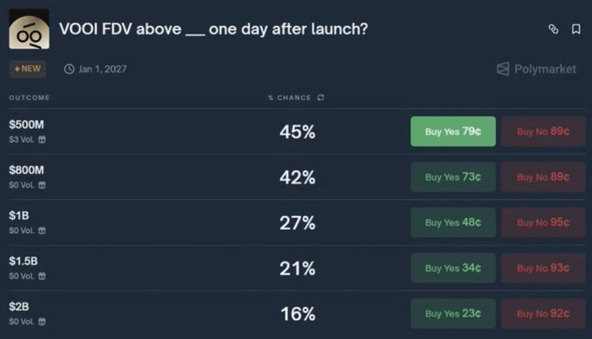Open the VOOI market avatar thumbnail
This screenshot has height=339, width=592.
click(29, 29)
